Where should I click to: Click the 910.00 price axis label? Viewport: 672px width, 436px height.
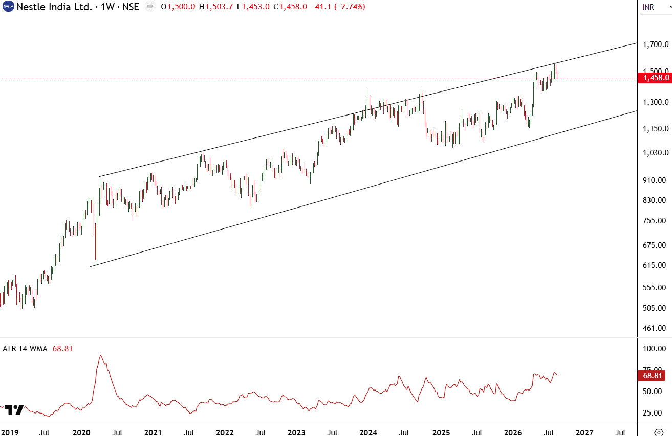pos(655,180)
